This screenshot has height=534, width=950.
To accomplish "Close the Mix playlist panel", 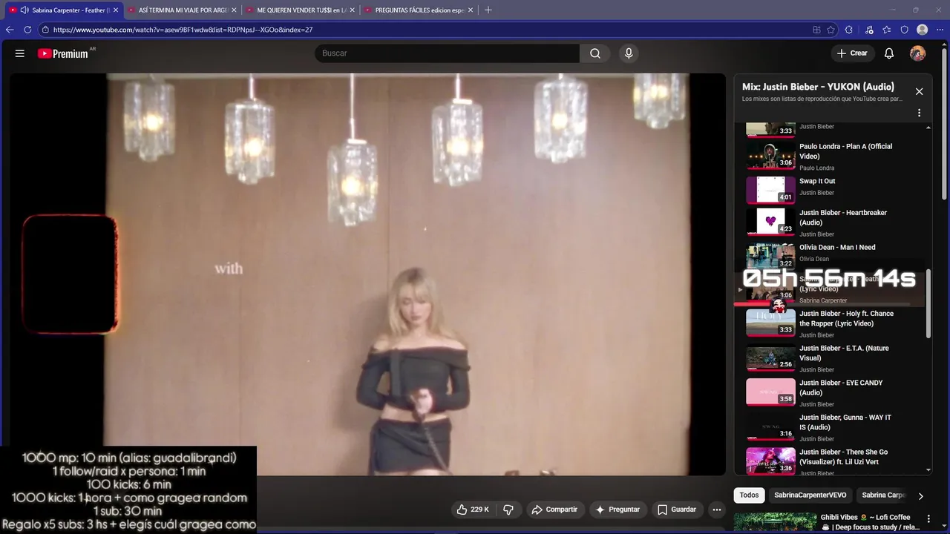I will (x=919, y=91).
